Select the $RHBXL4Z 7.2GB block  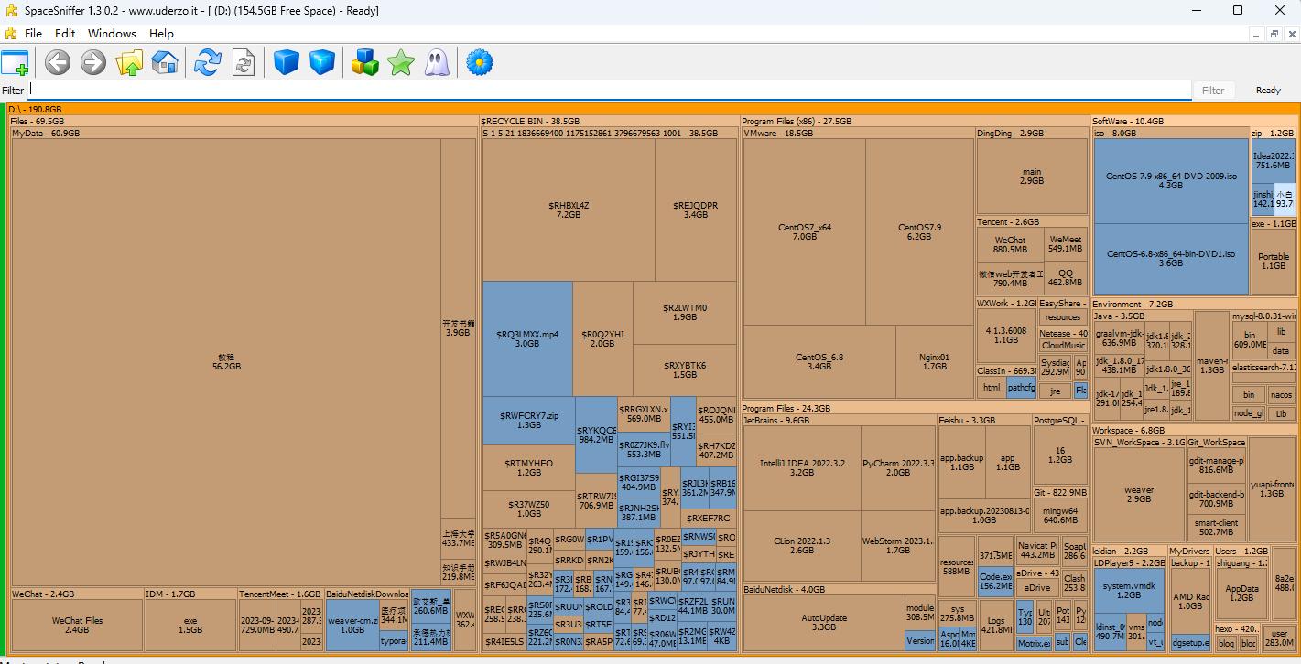(x=569, y=209)
